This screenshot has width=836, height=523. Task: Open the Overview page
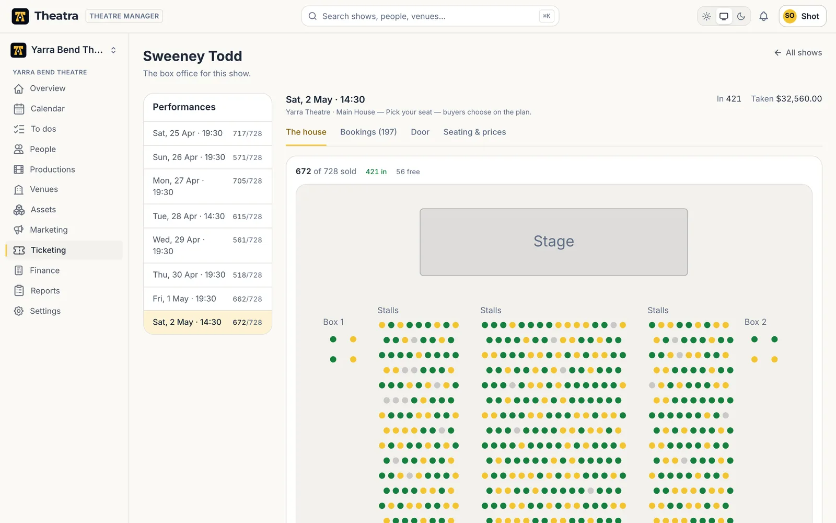pos(64,88)
